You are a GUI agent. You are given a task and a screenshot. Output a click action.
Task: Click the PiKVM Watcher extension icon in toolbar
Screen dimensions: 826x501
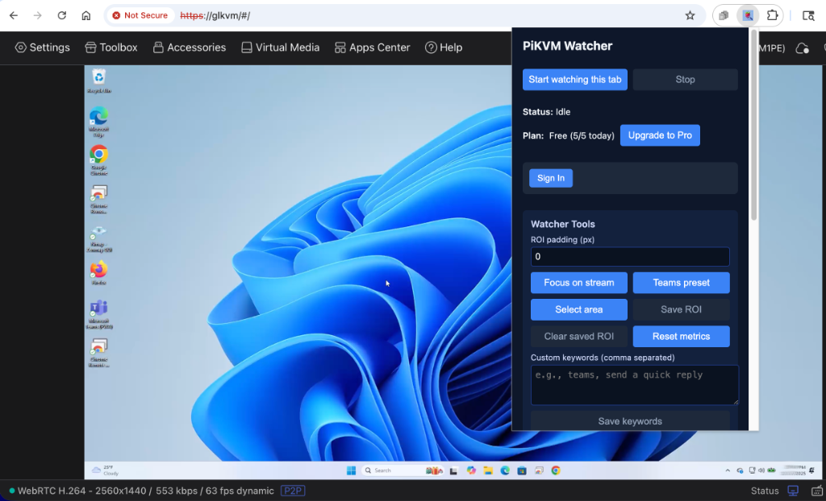point(747,14)
